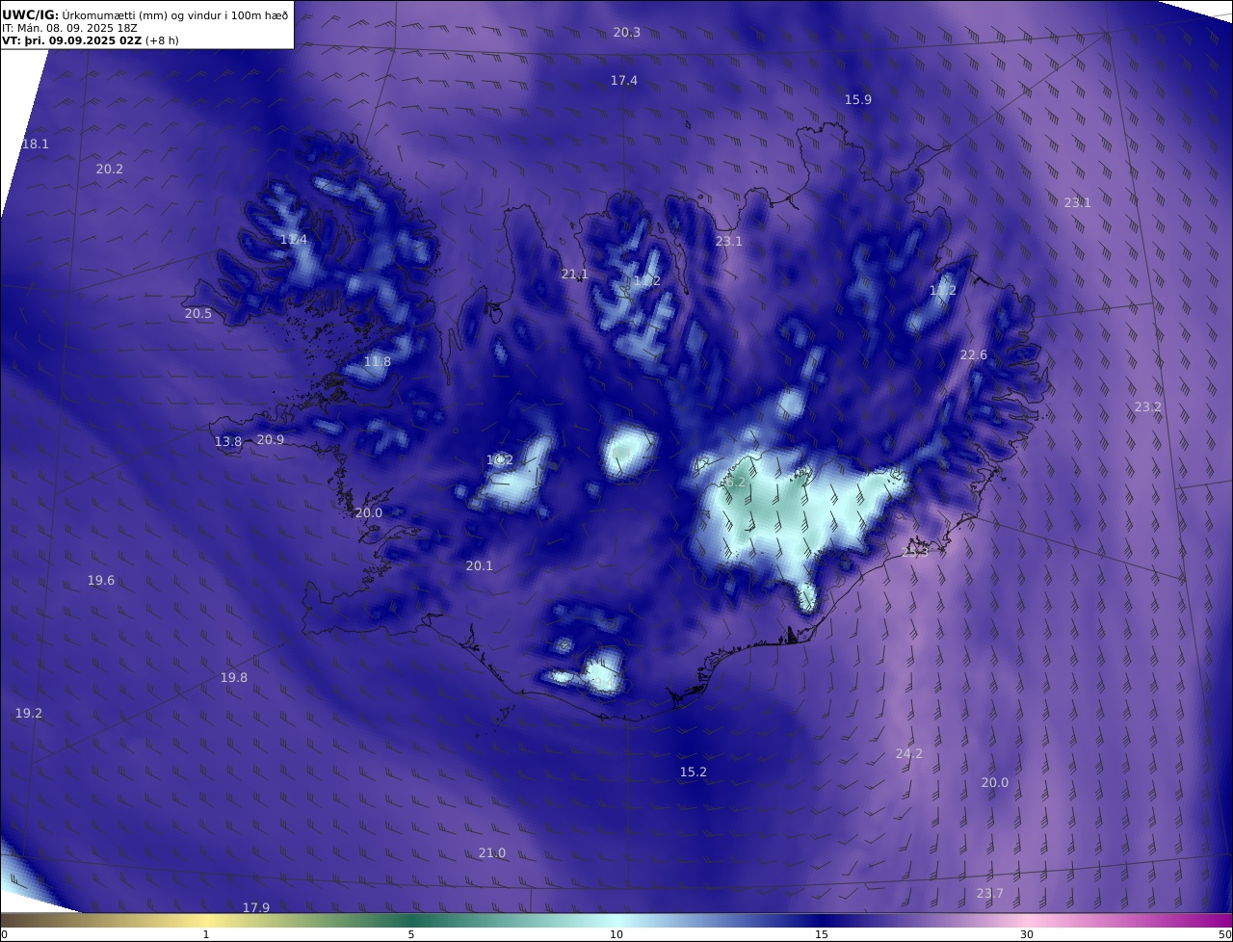Click the map value label 11.8
Image resolution: width=1233 pixels, height=942 pixels.
pos(377,361)
